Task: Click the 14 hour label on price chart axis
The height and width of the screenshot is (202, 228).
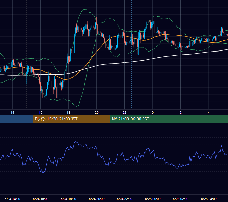Action: point(12,113)
